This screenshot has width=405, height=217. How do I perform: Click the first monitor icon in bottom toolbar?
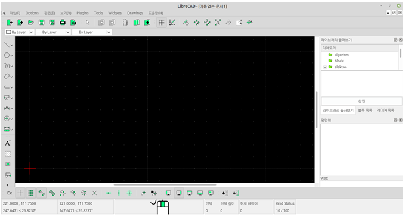point(168,193)
